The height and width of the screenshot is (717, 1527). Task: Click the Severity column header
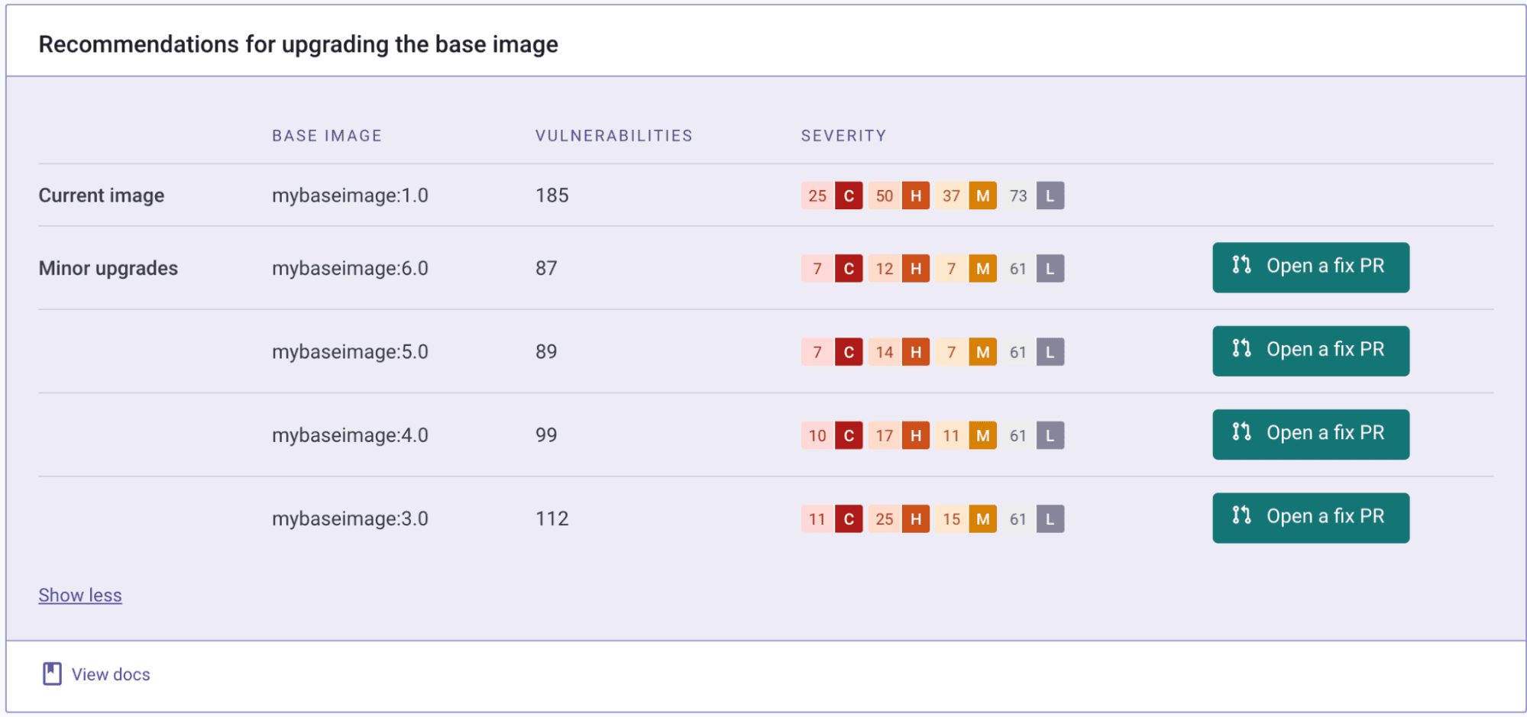click(x=843, y=136)
